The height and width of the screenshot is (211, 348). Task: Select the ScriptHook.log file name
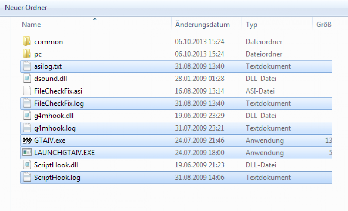pyautogui.click(x=57, y=177)
